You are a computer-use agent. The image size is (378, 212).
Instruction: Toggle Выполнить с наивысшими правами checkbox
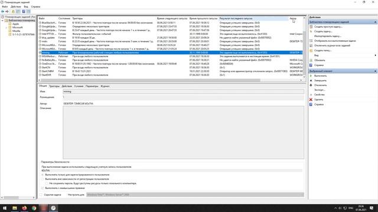click(x=43, y=188)
